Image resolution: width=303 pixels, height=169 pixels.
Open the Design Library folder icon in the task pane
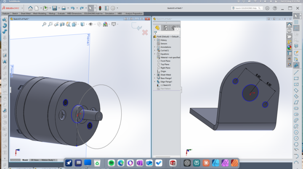(289, 36)
